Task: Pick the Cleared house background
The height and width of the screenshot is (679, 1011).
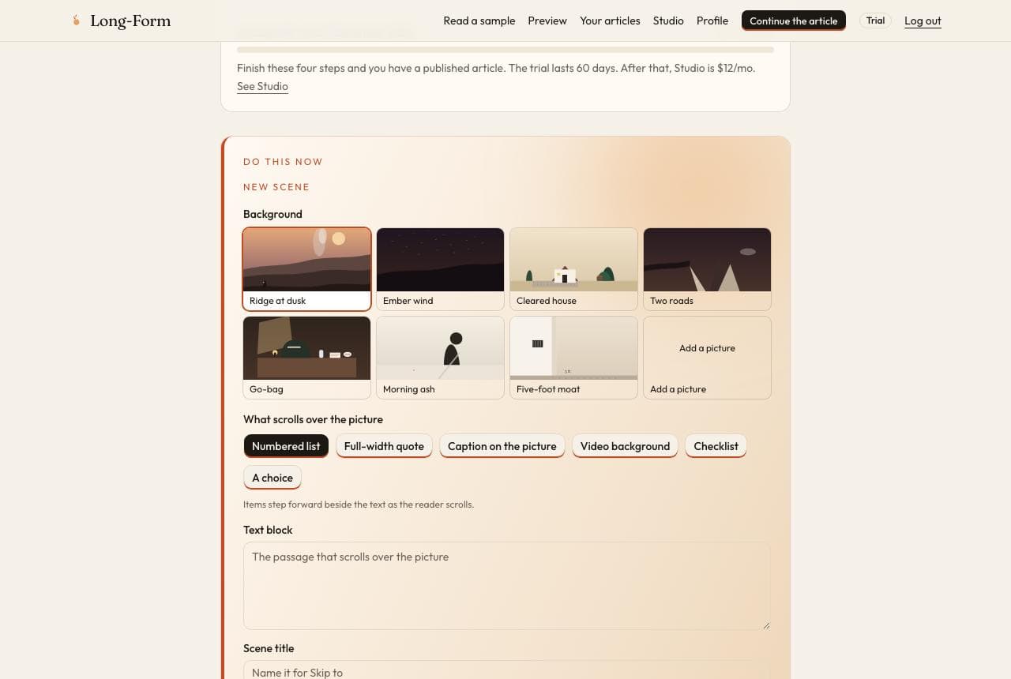Action: (x=573, y=269)
